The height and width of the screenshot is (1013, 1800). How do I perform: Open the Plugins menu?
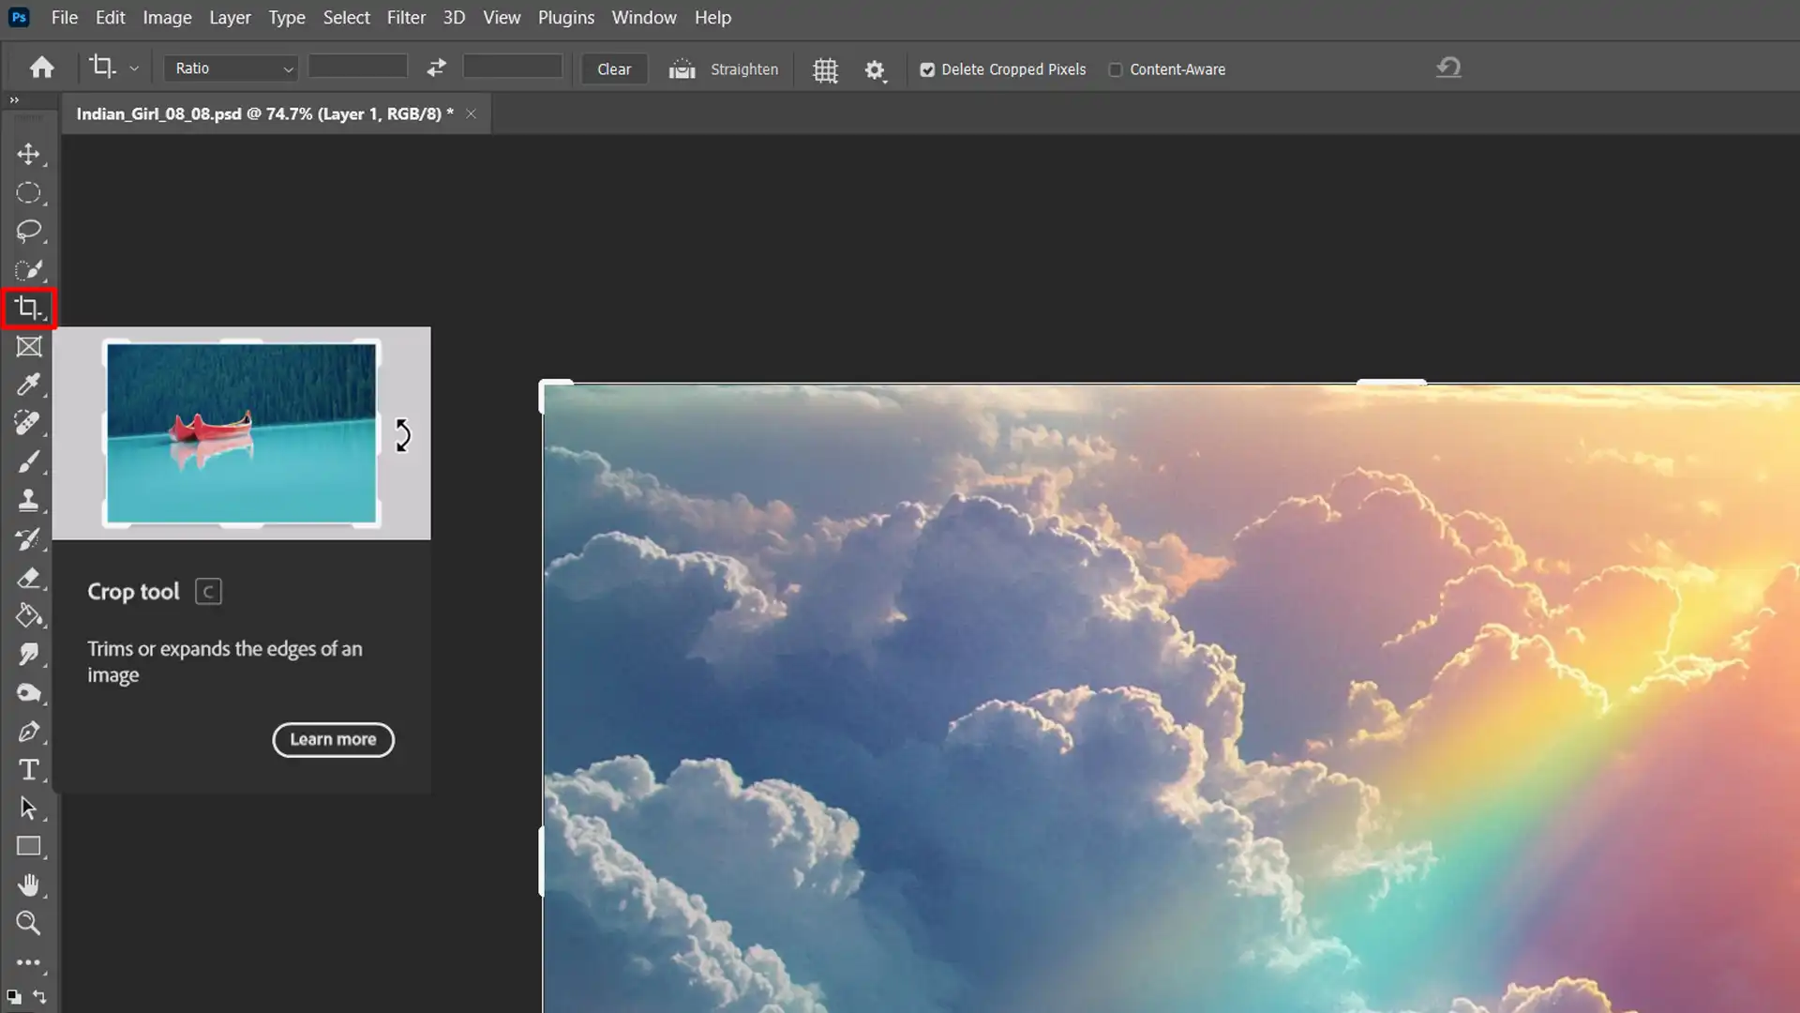coord(566,17)
